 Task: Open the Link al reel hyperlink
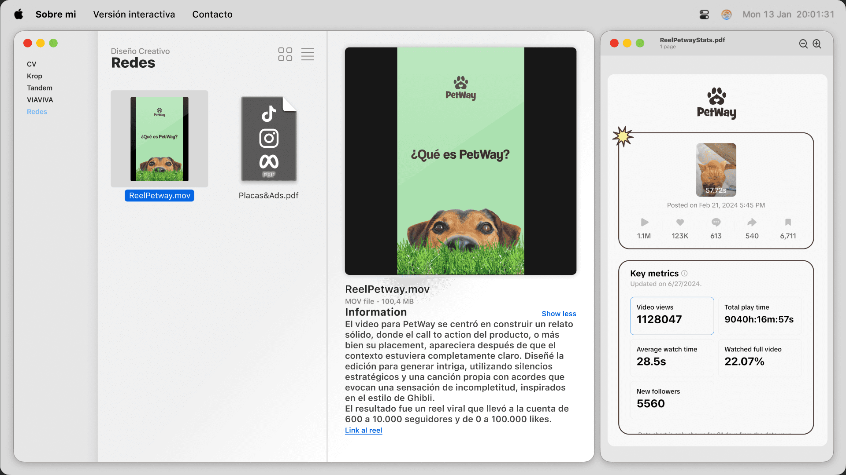tap(364, 430)
